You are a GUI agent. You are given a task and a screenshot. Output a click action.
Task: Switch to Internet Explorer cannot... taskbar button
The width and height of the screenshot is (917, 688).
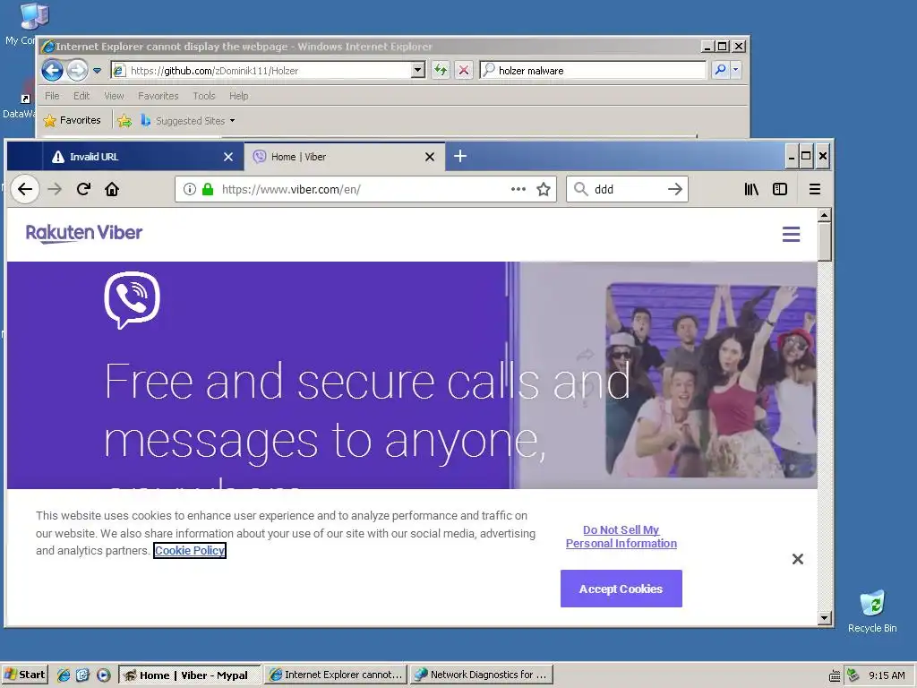[x=336, y=675]
